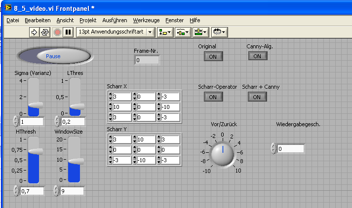Image resolution: width=352 pixels, height=208 pixels.
Task: Click the Vor/Zurück rotary knob
Action: (x=222, y=153)
